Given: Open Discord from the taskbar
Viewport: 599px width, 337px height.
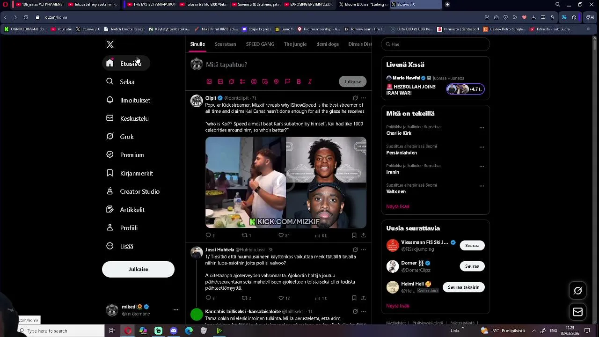Looking at the screenshot, I should point(174,331).
